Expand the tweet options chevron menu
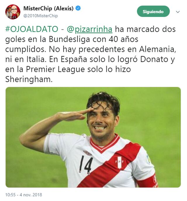The height and width of the screenshot is (201, 187). coord(178,12)
